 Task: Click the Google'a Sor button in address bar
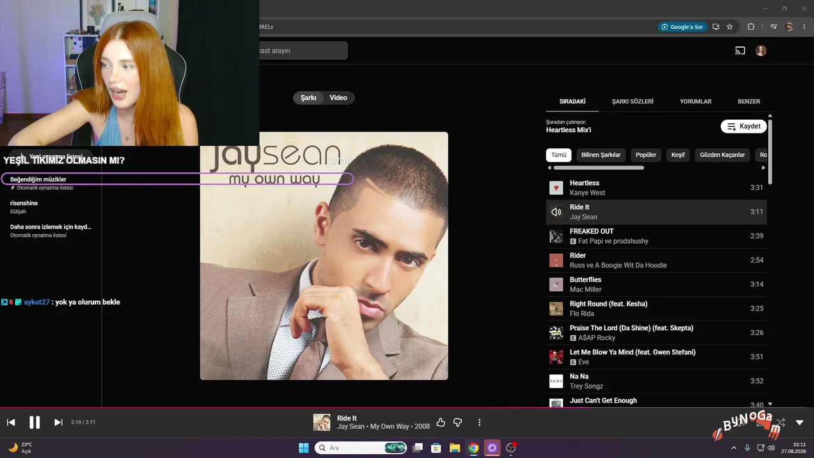coord(682,27)
